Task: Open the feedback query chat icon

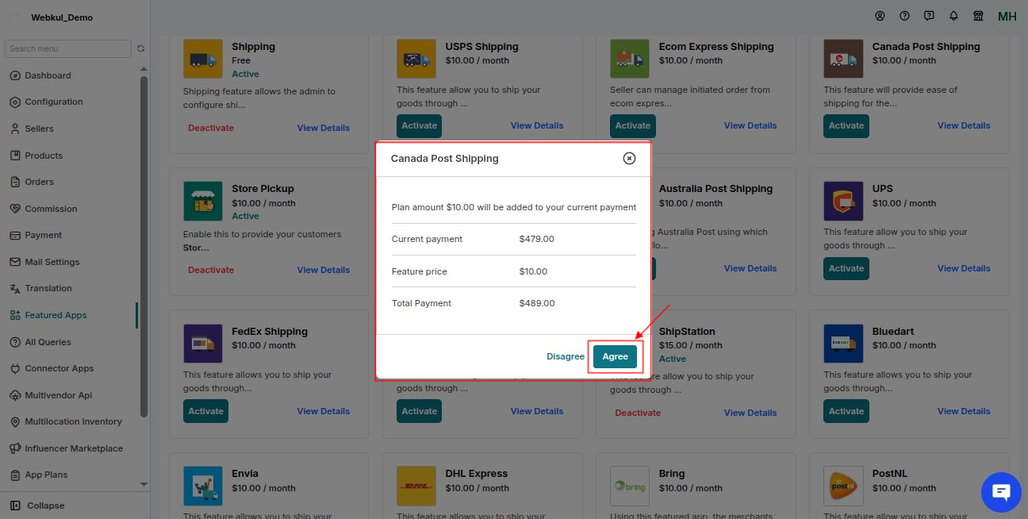Action: click(x=929, y=16)
